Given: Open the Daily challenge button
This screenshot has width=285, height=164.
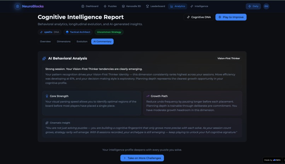Looking at the screenshot, I should 253,6.
